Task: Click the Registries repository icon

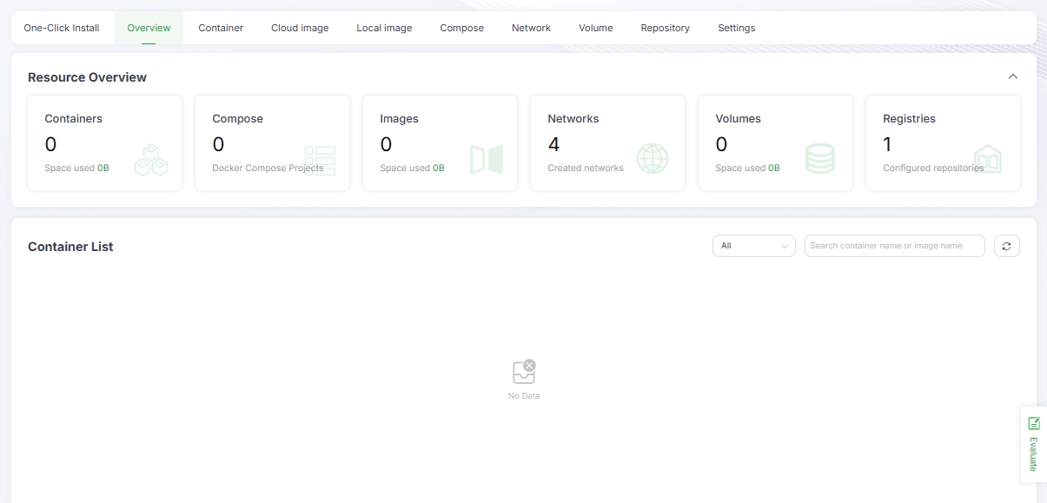Action: [x=988, y=159]
